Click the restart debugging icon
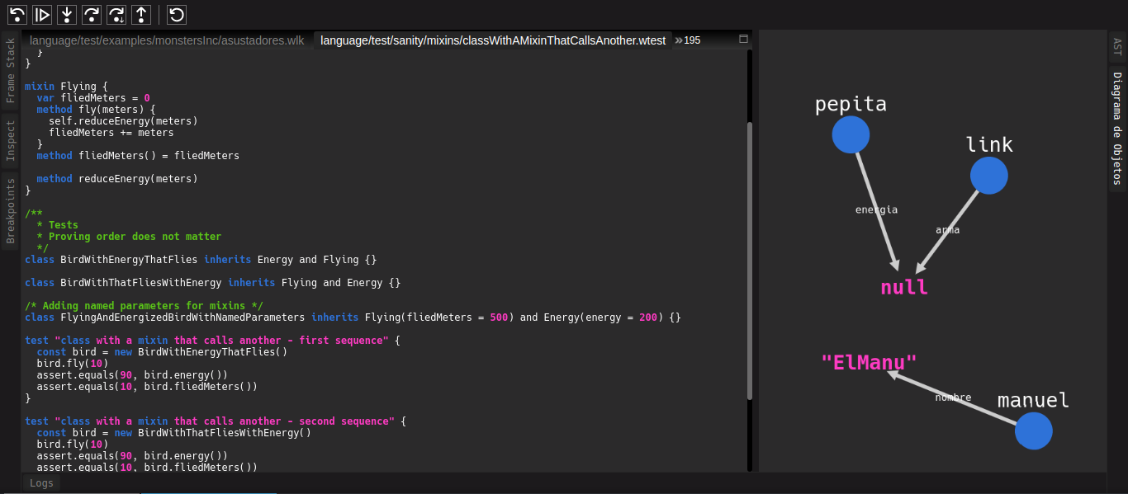Viewport: 1128px width, 494px height. coord(177,14)
